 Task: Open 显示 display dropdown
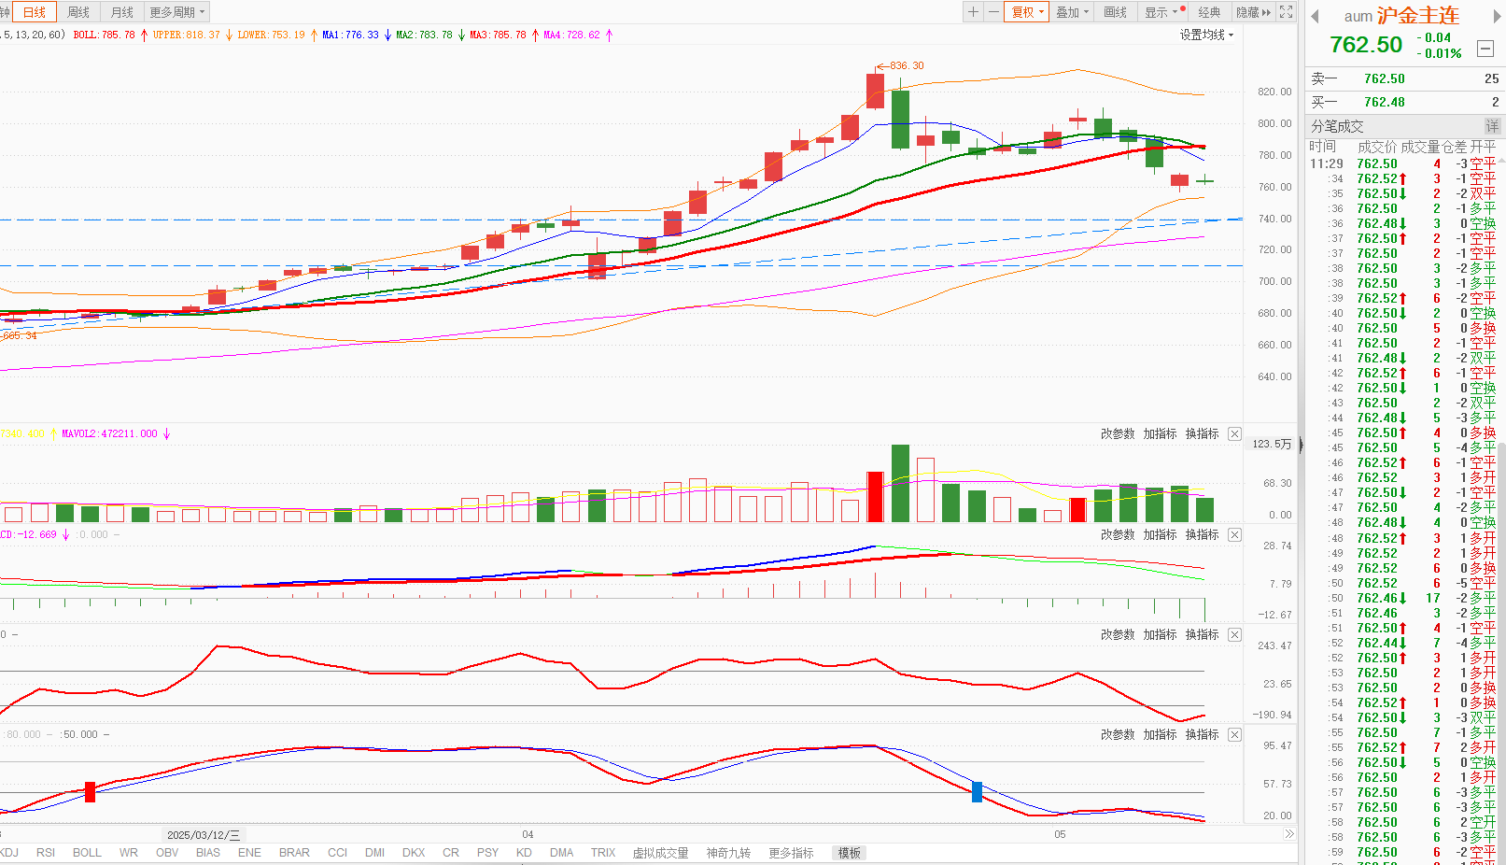[x=1163, y=12]
